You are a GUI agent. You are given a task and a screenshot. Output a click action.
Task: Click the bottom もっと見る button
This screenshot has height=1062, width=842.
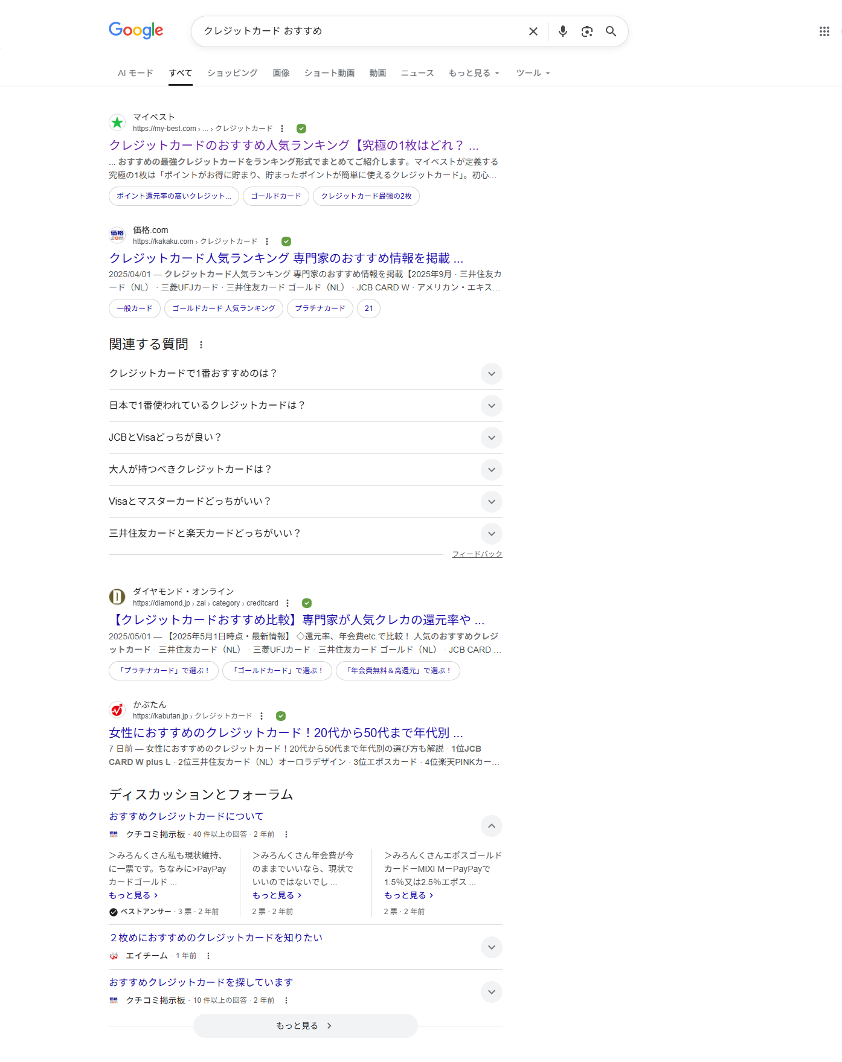306,1026
